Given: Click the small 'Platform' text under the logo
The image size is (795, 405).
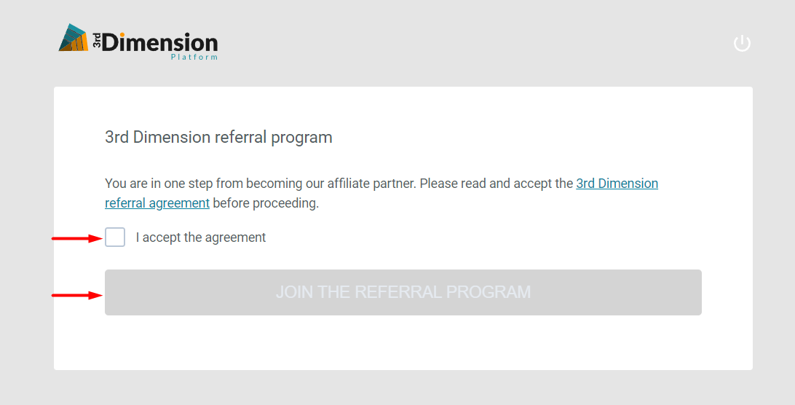Looking at the screenshot, I should [x=194, y=58].
